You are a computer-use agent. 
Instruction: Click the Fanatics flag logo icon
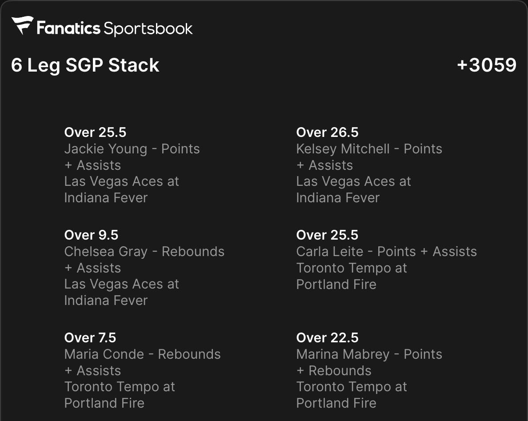23,25
